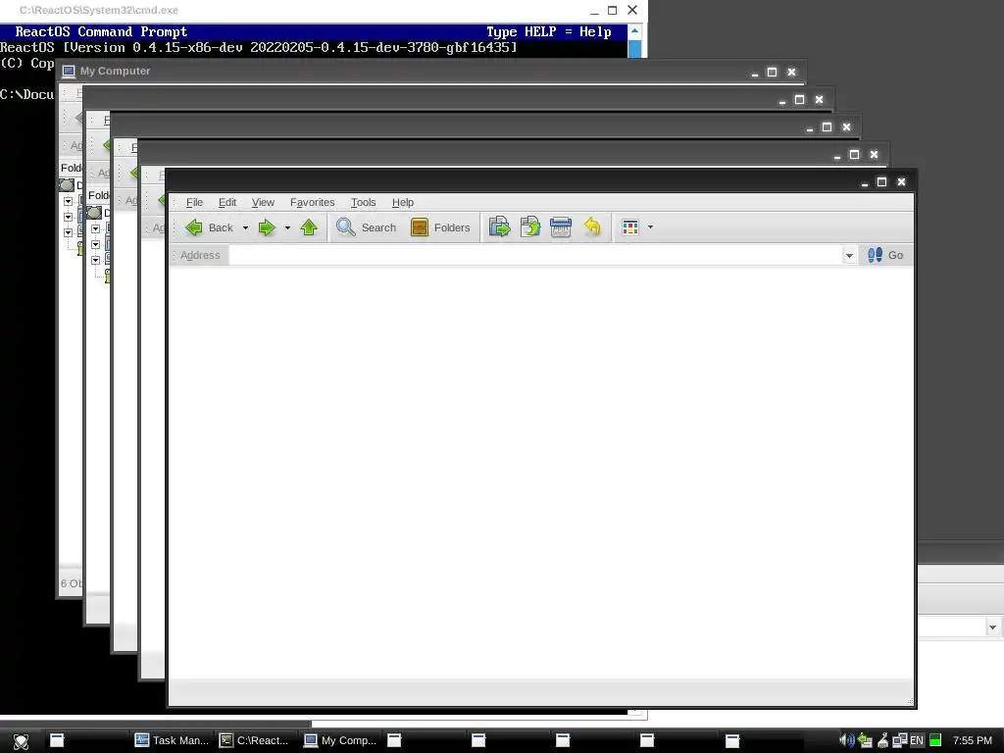Click the Go button next to Address
Image resolution: width=1004 pixels, height=753 pixels.
(x=885, y=255)
